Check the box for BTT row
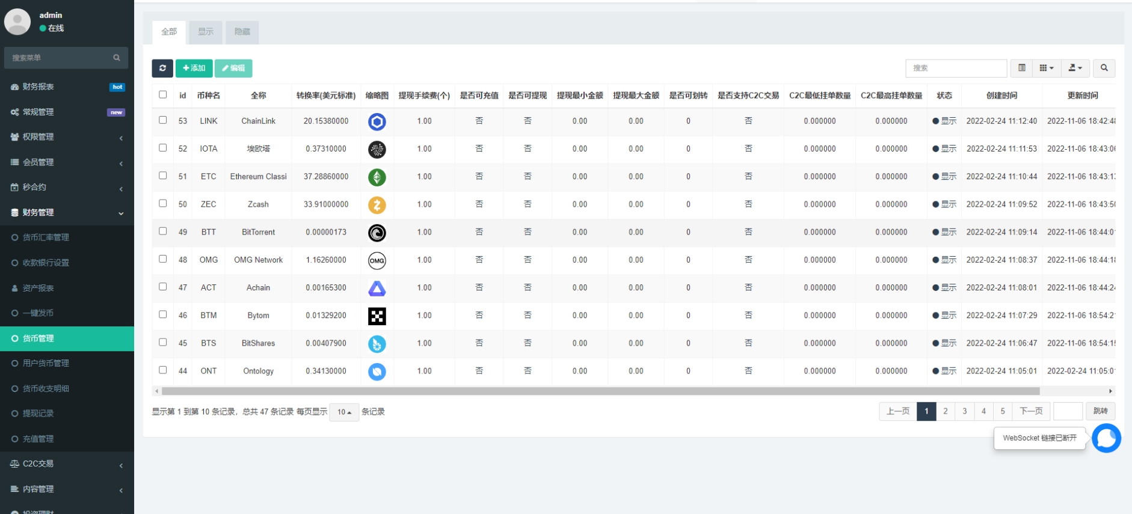 [163, 231]
